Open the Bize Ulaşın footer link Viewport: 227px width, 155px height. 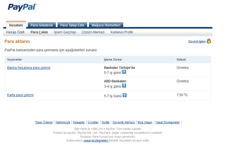tap(145, 122)
